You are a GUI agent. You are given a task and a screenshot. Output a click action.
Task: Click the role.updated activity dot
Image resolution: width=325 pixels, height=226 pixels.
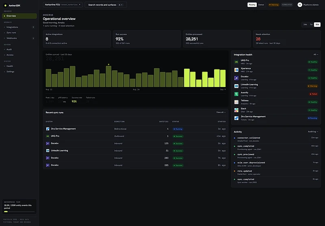[234, 171]
